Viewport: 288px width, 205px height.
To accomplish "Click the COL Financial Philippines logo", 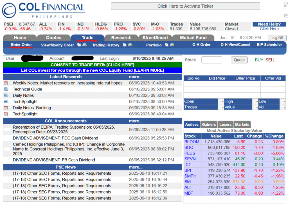I will click(x=44, y=10).
